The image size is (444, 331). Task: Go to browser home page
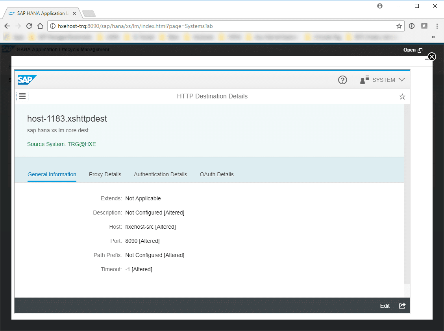click(x=40, y=26)
